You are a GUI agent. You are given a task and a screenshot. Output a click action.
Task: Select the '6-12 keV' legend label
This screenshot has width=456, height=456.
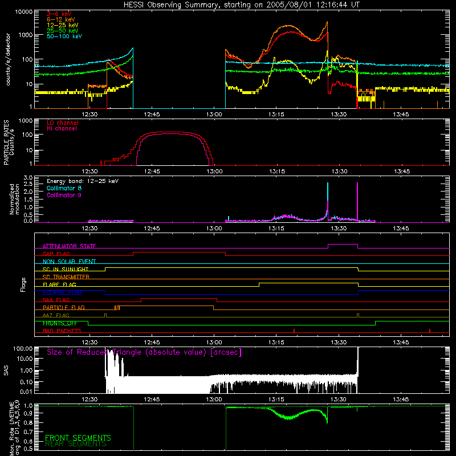61,19
